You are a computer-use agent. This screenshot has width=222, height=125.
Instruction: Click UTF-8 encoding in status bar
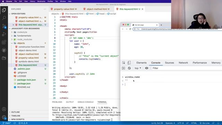click(x=180, y=123)
